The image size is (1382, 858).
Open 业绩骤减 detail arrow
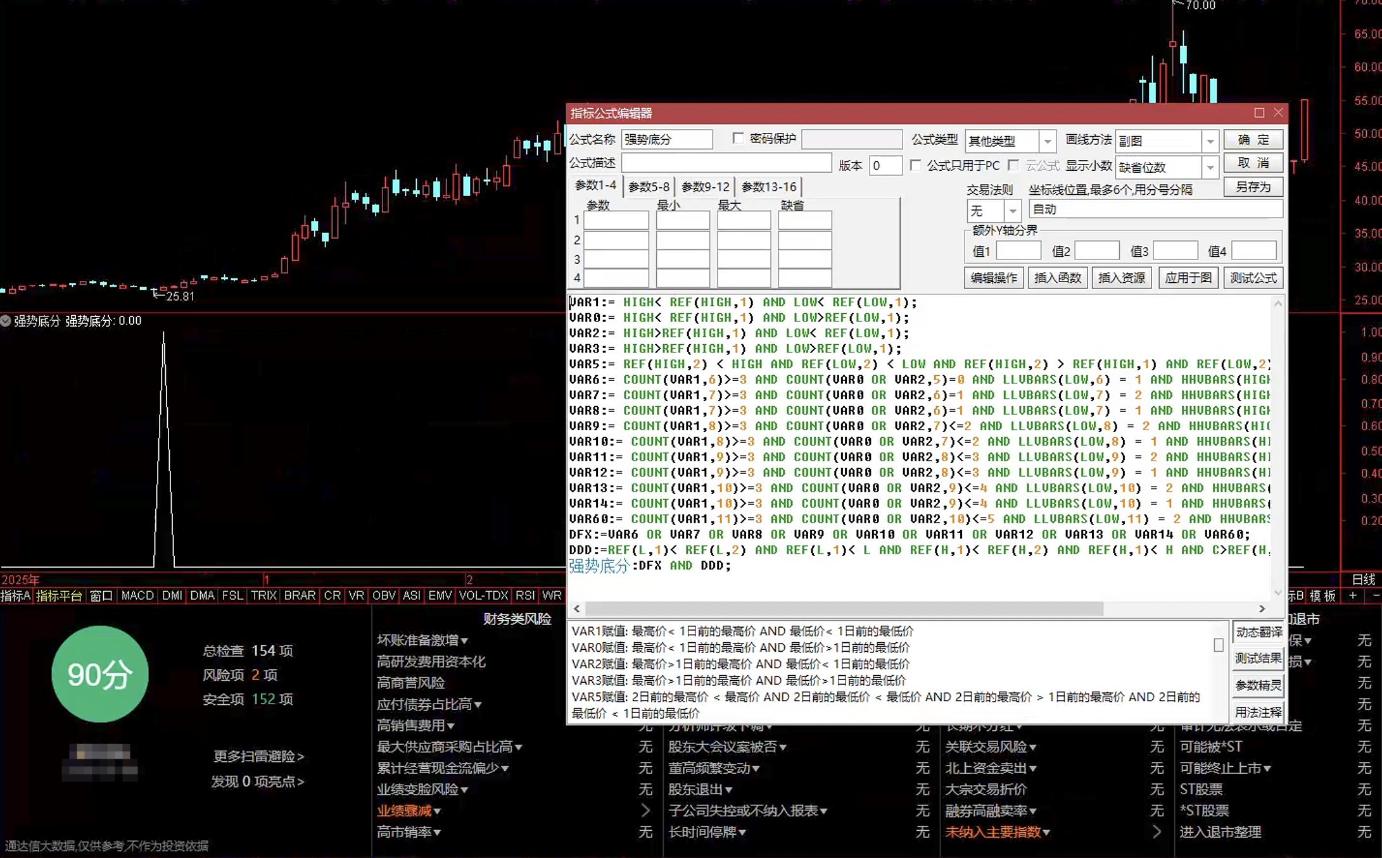point(645,811)
